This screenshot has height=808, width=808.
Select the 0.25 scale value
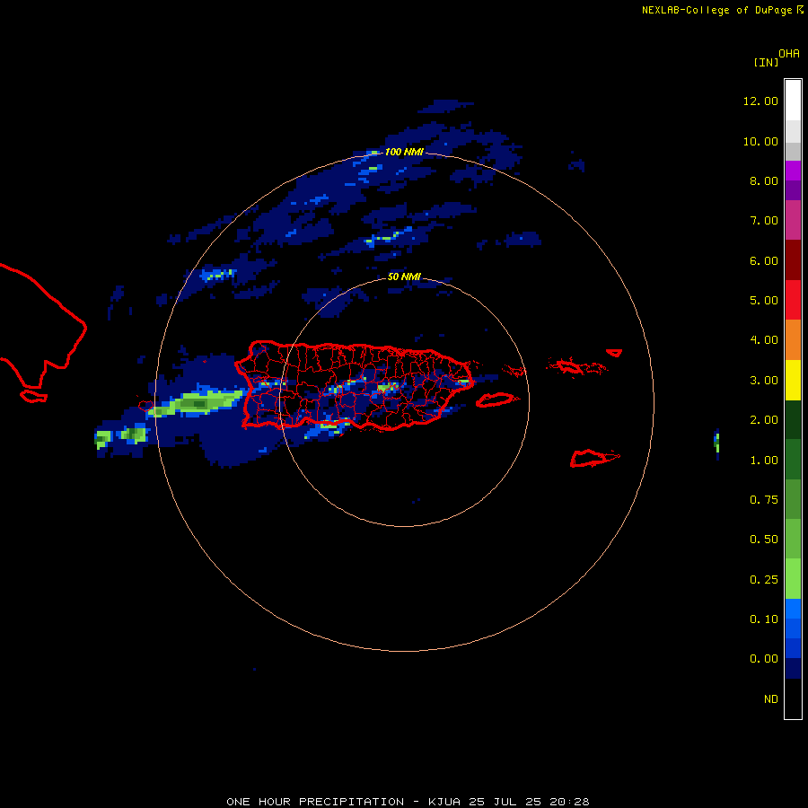[x=764, y=580]
